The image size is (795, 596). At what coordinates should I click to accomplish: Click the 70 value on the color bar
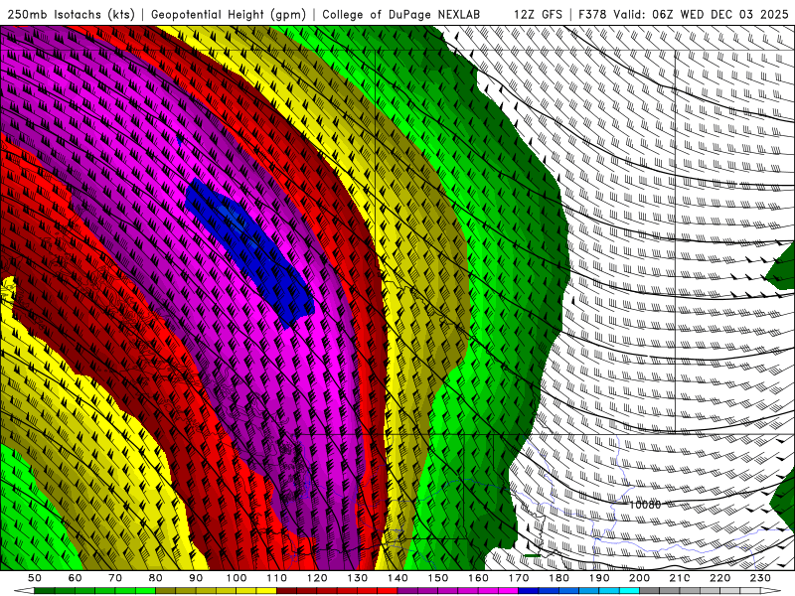coord(115,578)
